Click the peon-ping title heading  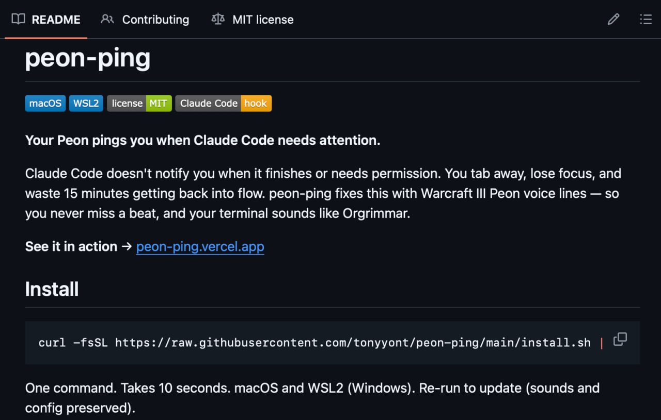[x=88, y=58]
